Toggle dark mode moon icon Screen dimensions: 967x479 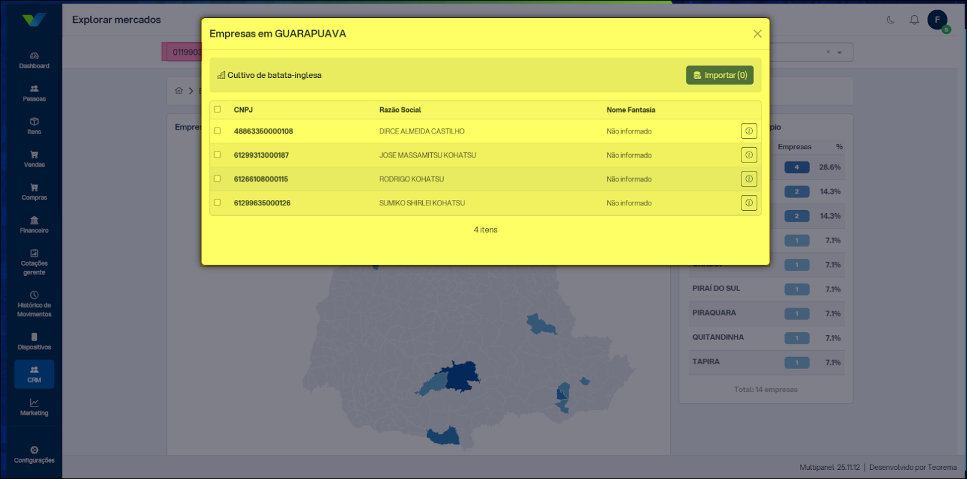click(891, 20)
